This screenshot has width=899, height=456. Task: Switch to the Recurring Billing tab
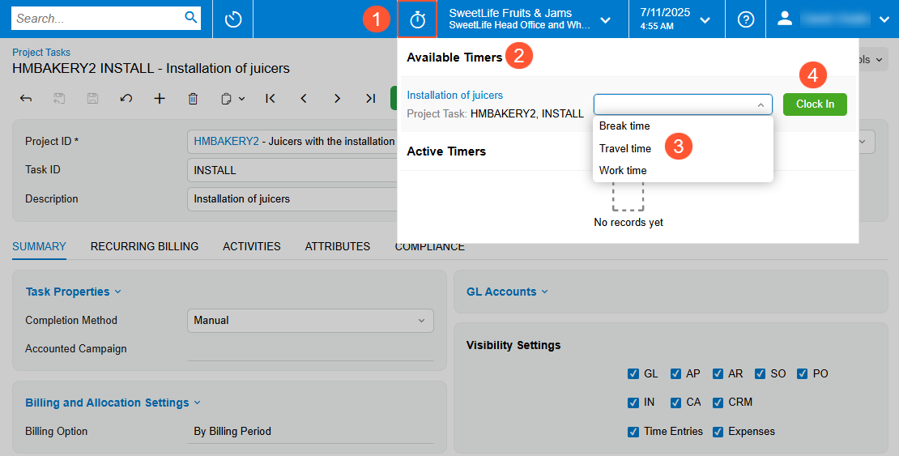144,246
